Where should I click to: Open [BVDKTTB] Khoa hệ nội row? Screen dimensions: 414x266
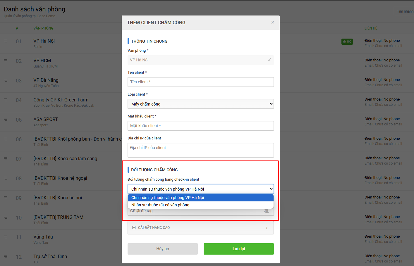(x=58, y=198)
